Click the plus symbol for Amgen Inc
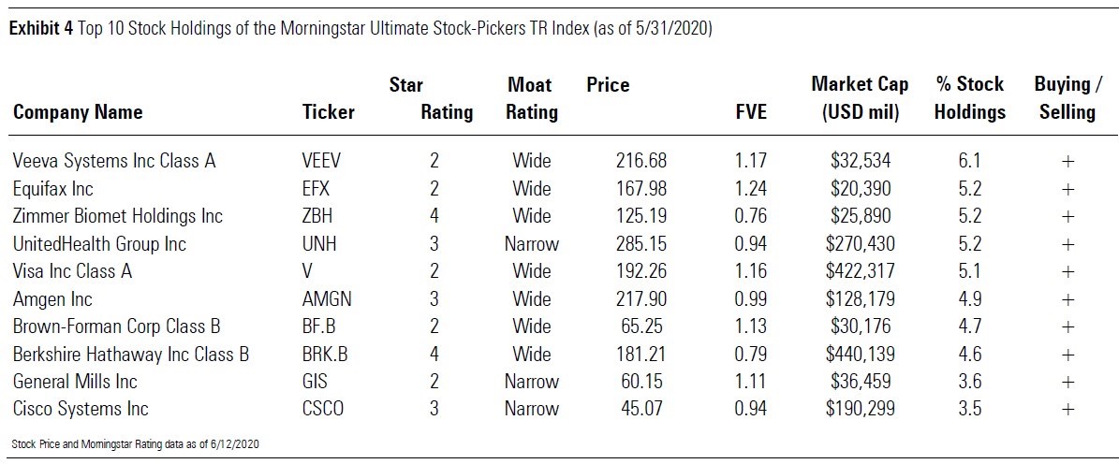 click(1067, 299)
